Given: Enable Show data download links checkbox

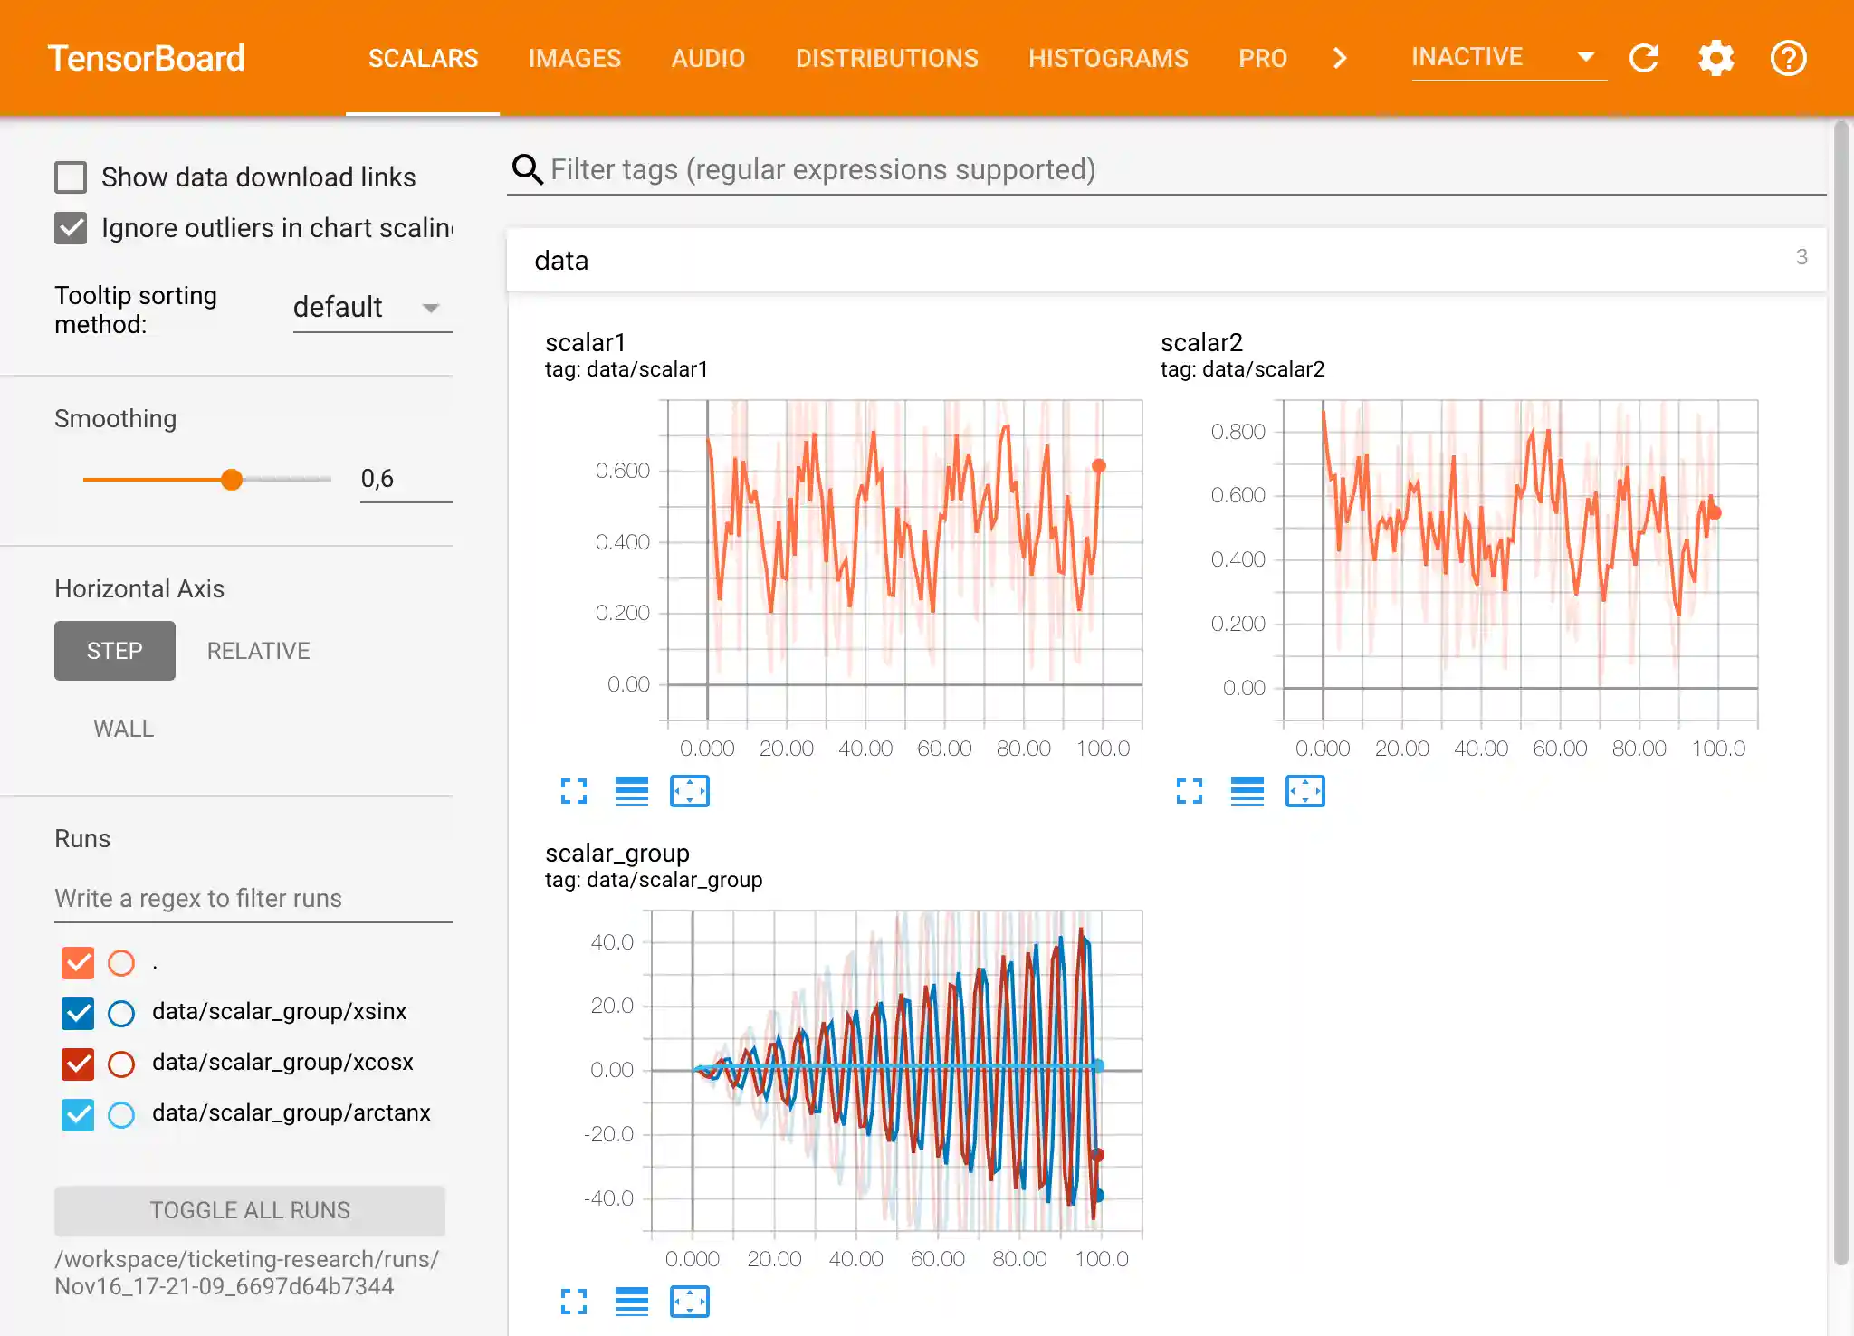Looking at the screenshot, I should click(71, 177).
